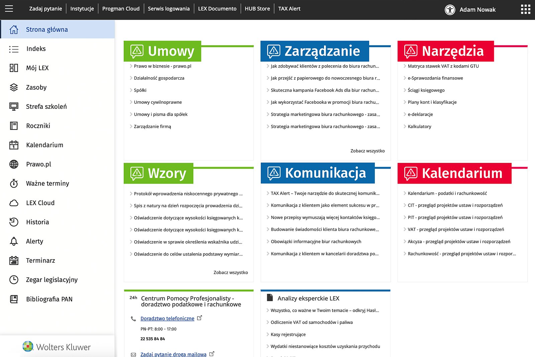
Task: Click the Wzory card alert icon
Action: [137, 173]
